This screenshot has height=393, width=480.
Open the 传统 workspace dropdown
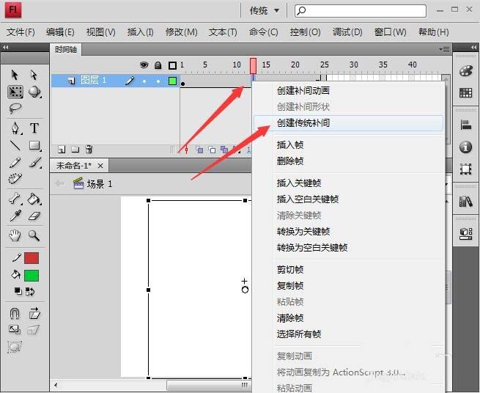point(265,11)
